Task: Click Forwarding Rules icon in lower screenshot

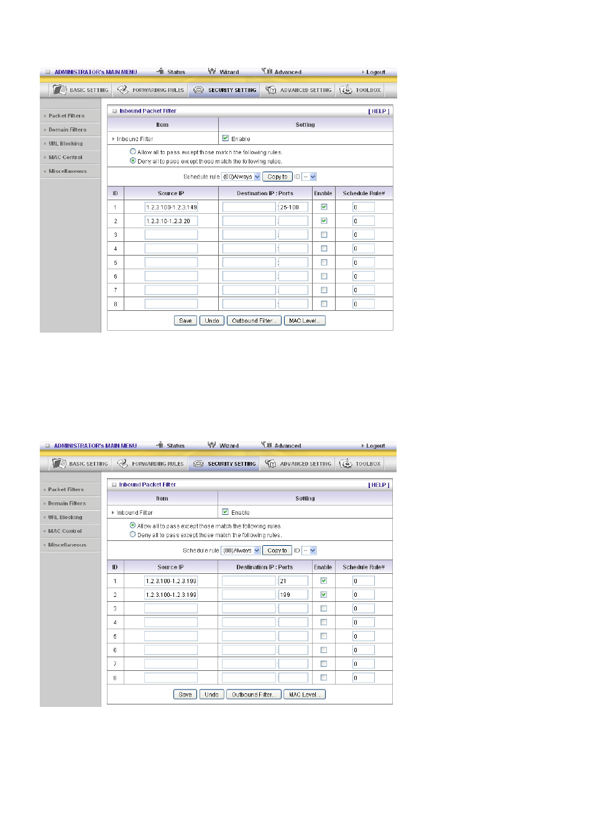Action: click(122, 463)
